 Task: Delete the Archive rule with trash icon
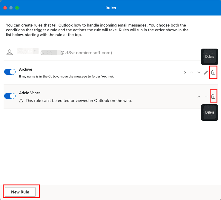[x=213, y=72]
